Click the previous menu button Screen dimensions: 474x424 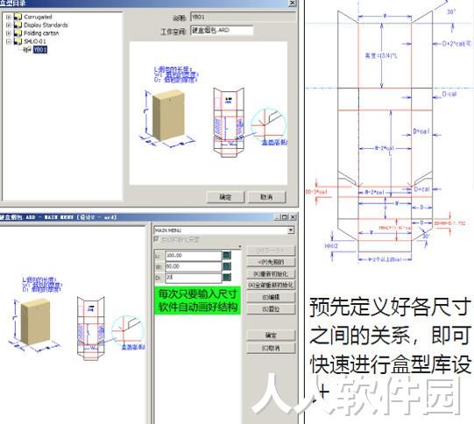271,262
